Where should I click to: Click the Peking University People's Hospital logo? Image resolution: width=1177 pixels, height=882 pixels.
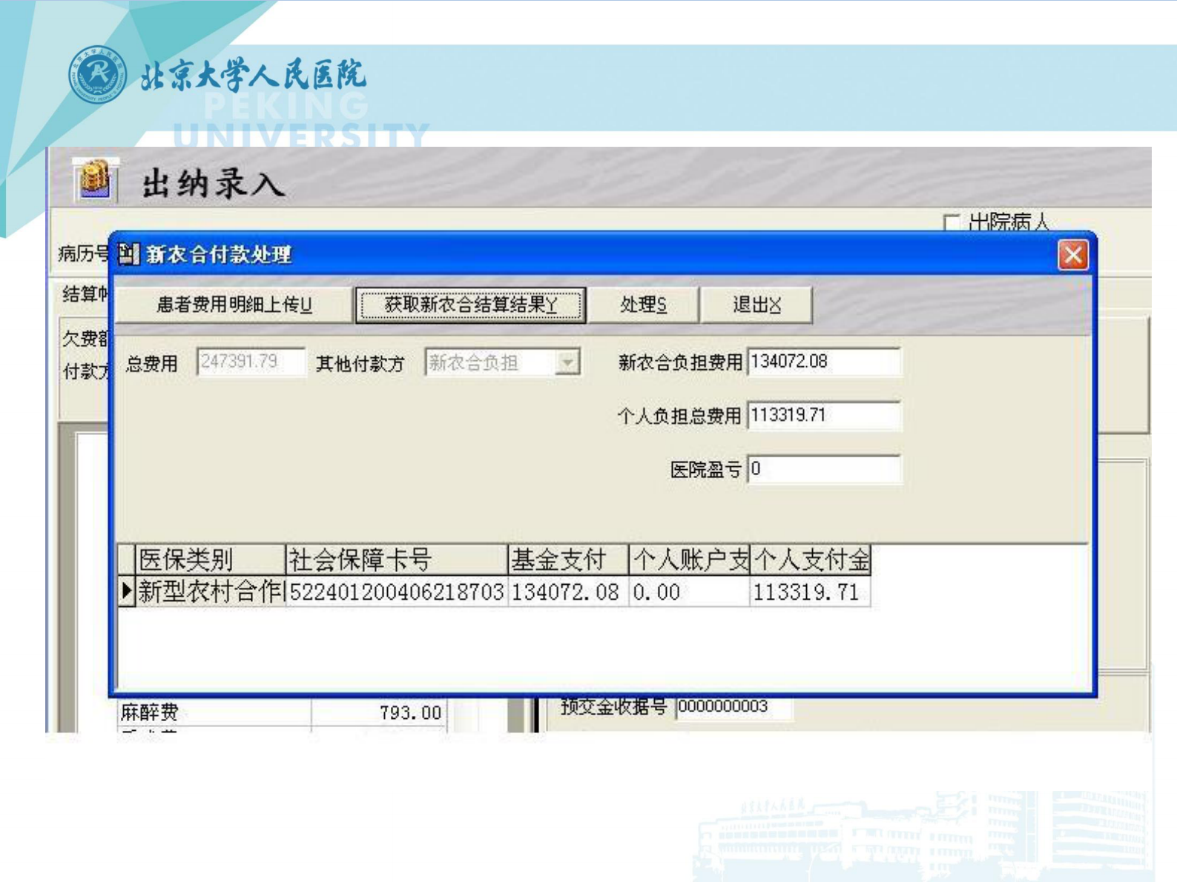(x=97, y=75)
